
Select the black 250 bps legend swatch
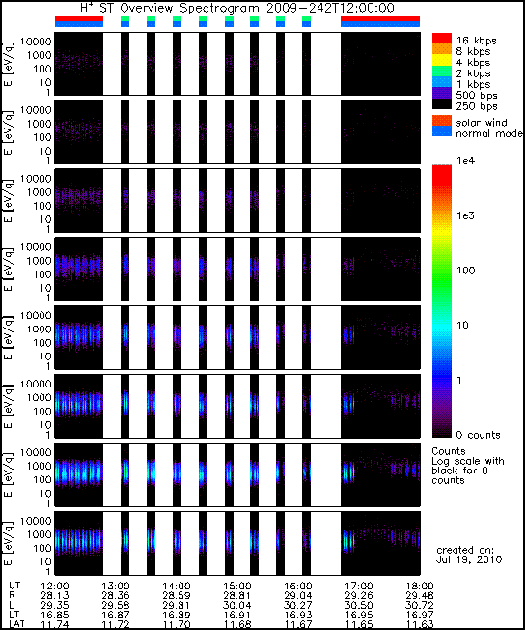coord(441,103)
